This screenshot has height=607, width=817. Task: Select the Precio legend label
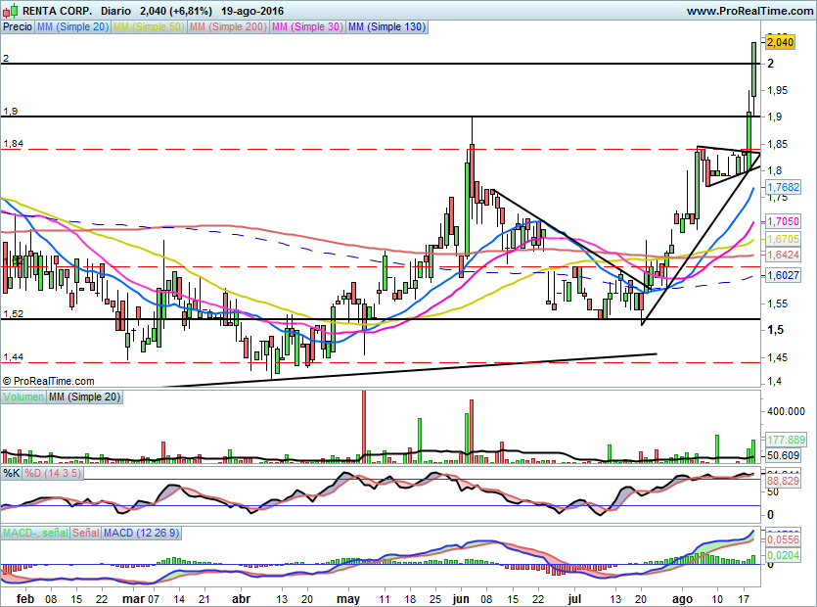tap(18, 26)
